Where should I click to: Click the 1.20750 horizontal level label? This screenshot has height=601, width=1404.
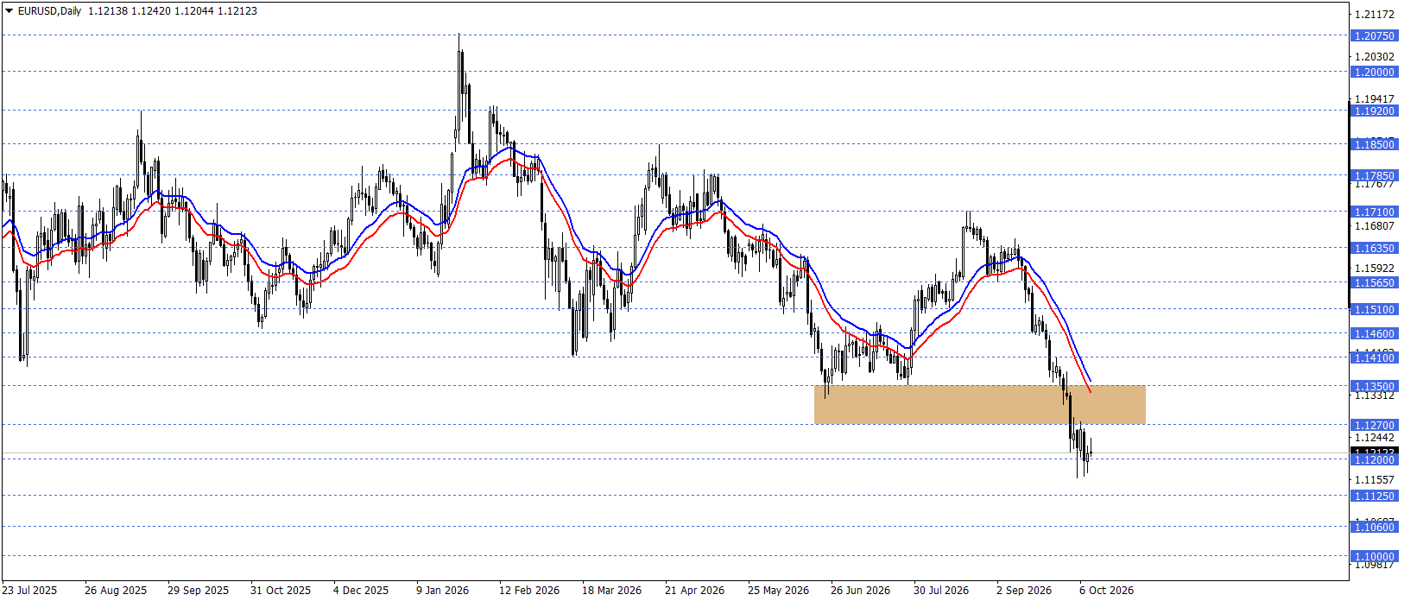click(x=1375, y=36)
